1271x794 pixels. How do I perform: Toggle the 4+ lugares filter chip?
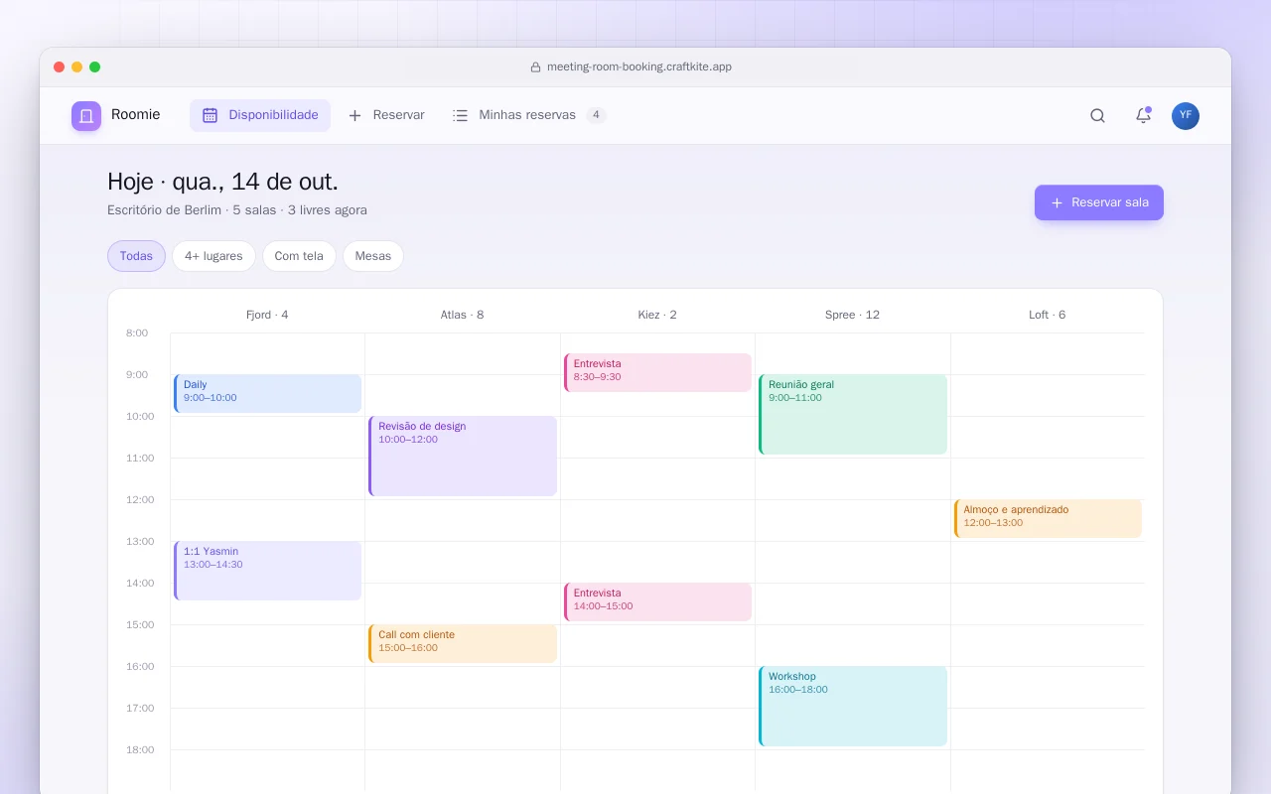[x=213, y=256]
